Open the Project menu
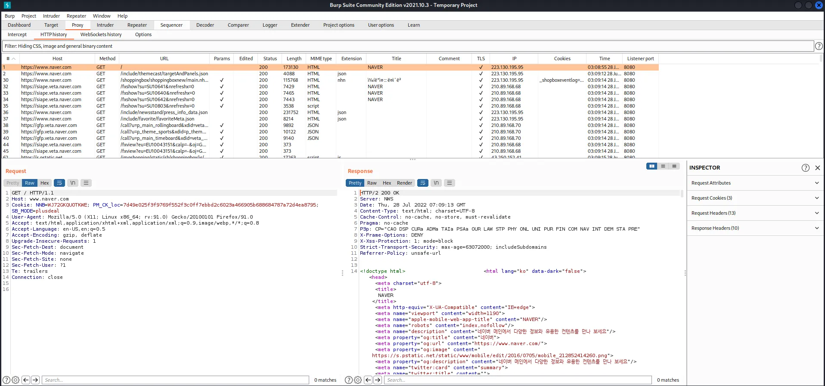The height and width of the screenshot is (386, 825). 29,16
